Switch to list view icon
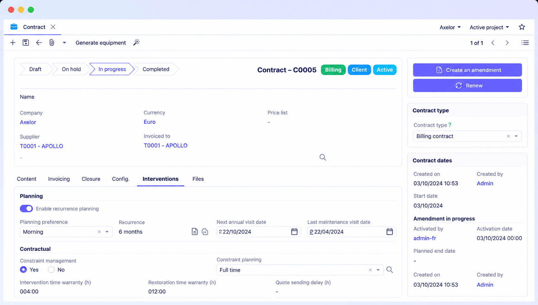 (525, 43)
